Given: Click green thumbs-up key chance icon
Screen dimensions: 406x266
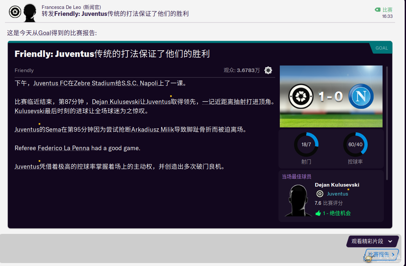Looking at the screenshot, I should (x=318, y=213).
